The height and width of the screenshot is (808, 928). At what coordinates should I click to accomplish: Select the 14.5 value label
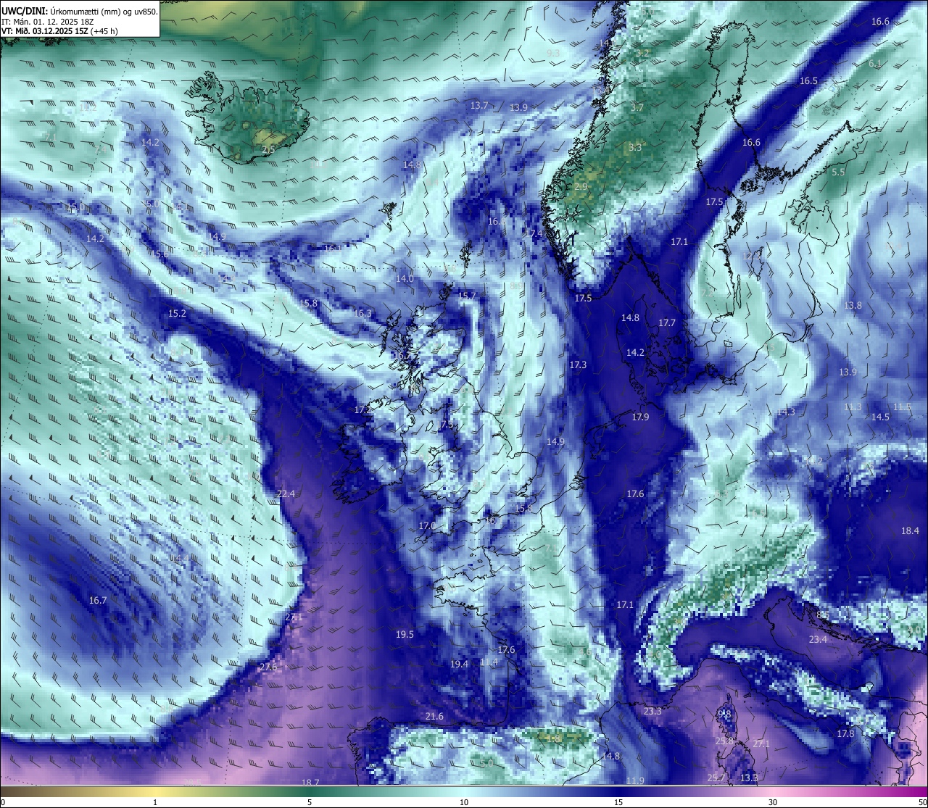(x=880, y=417)
